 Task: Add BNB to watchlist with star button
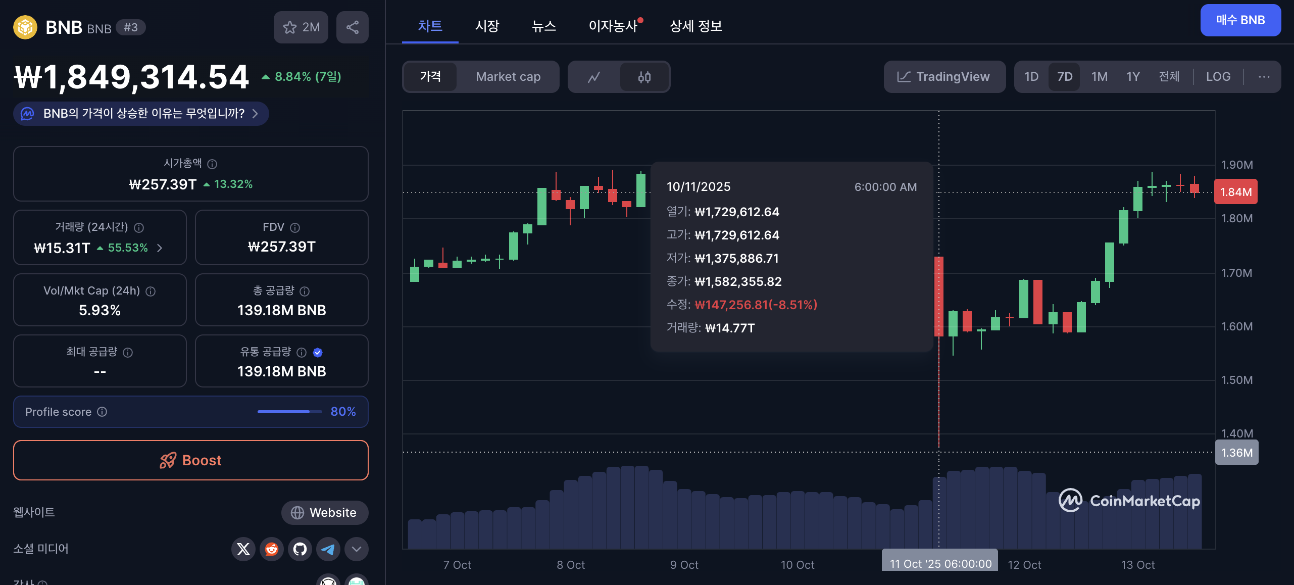click(301, 27)
